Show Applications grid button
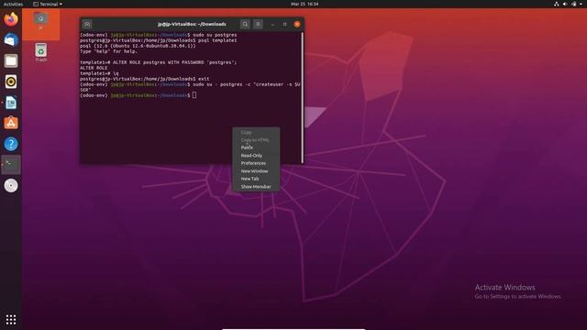The width and height of the screenshot is (587, 330). [x=11, y=319]
